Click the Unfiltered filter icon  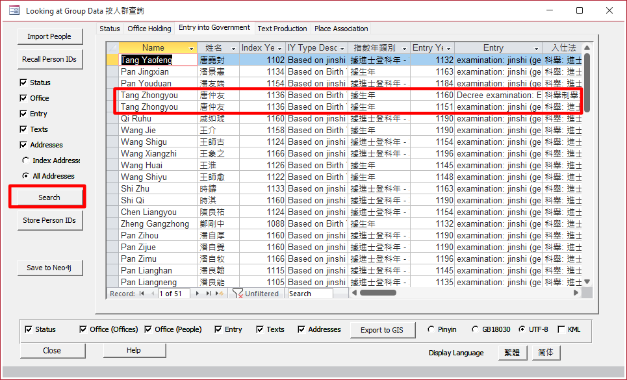point(238,294)
